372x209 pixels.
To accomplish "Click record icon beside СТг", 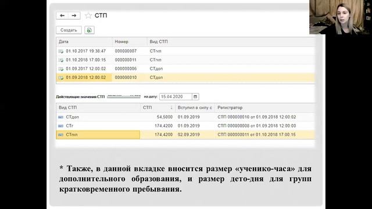I will point(60,126).
